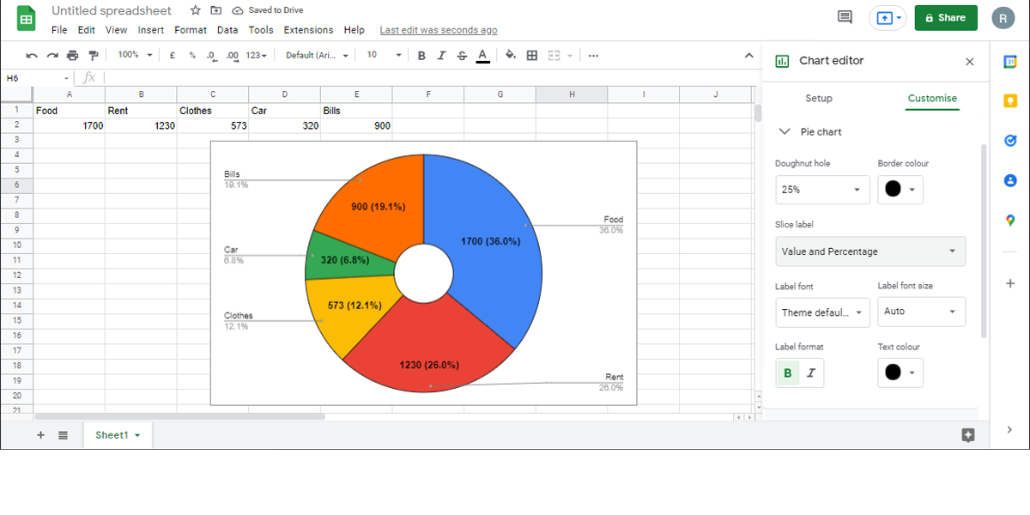
Task: Get add-ons with plus icon in side panel
Action: point(1010,283)
